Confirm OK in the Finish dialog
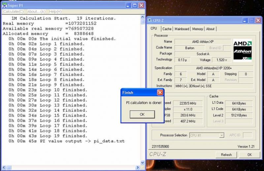The height and width of the screenshot is (171, 264). coord(142,115)
